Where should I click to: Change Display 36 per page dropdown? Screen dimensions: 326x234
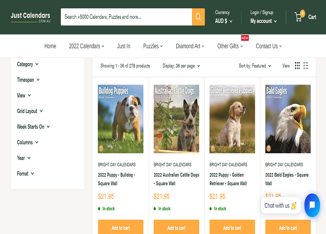[181, 66]
